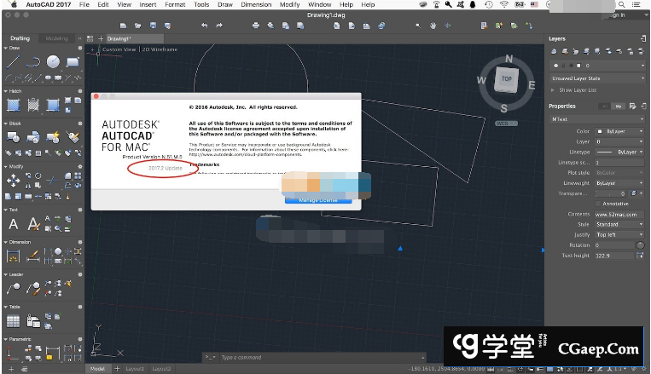Viewport: 651px width, 374px height.
Task: Click the Hatch tool icon
Action: point(14,105)
